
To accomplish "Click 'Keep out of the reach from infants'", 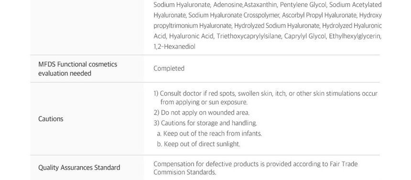I will [209, 134].
